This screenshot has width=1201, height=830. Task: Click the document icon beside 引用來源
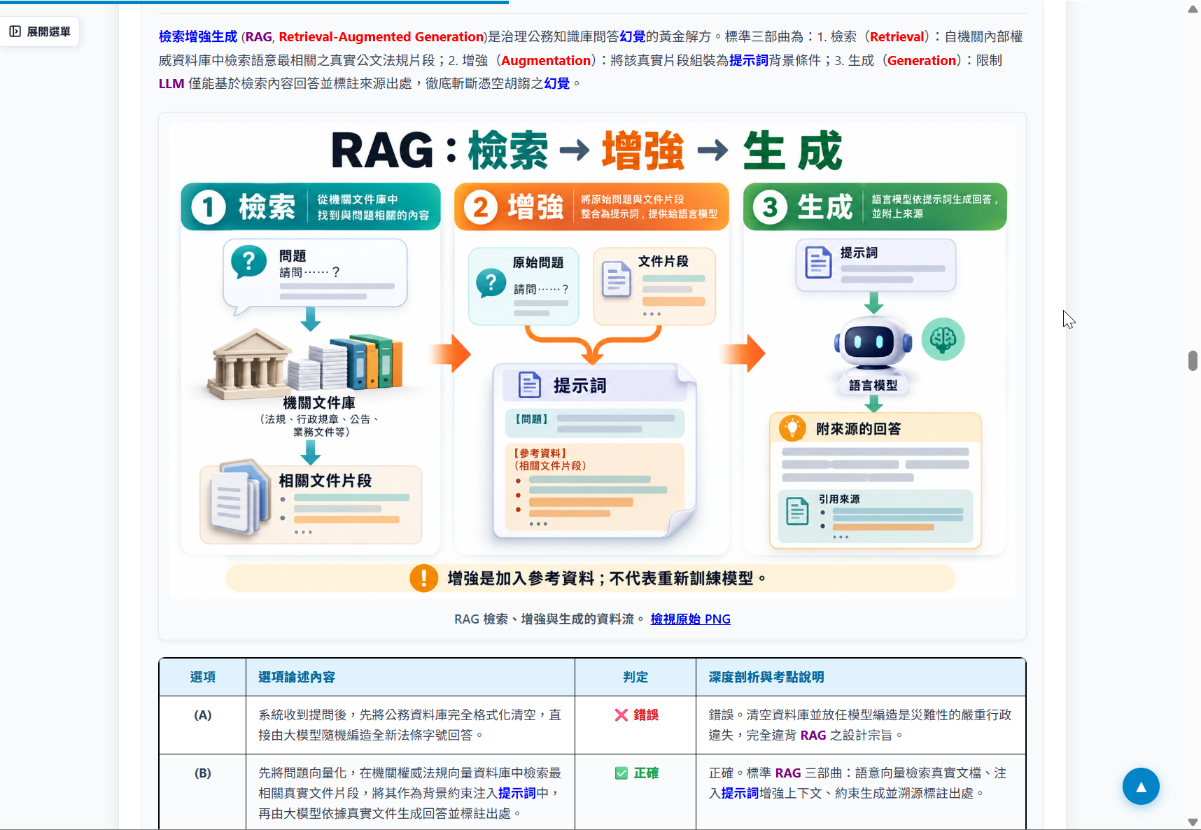[x=797, y=510]
